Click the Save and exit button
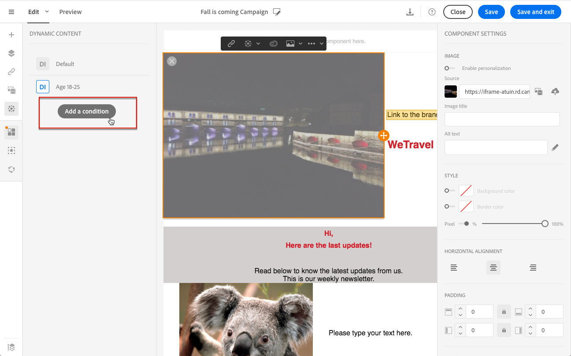This screenshot has width=571, height=356. click(x=536, y=12)
